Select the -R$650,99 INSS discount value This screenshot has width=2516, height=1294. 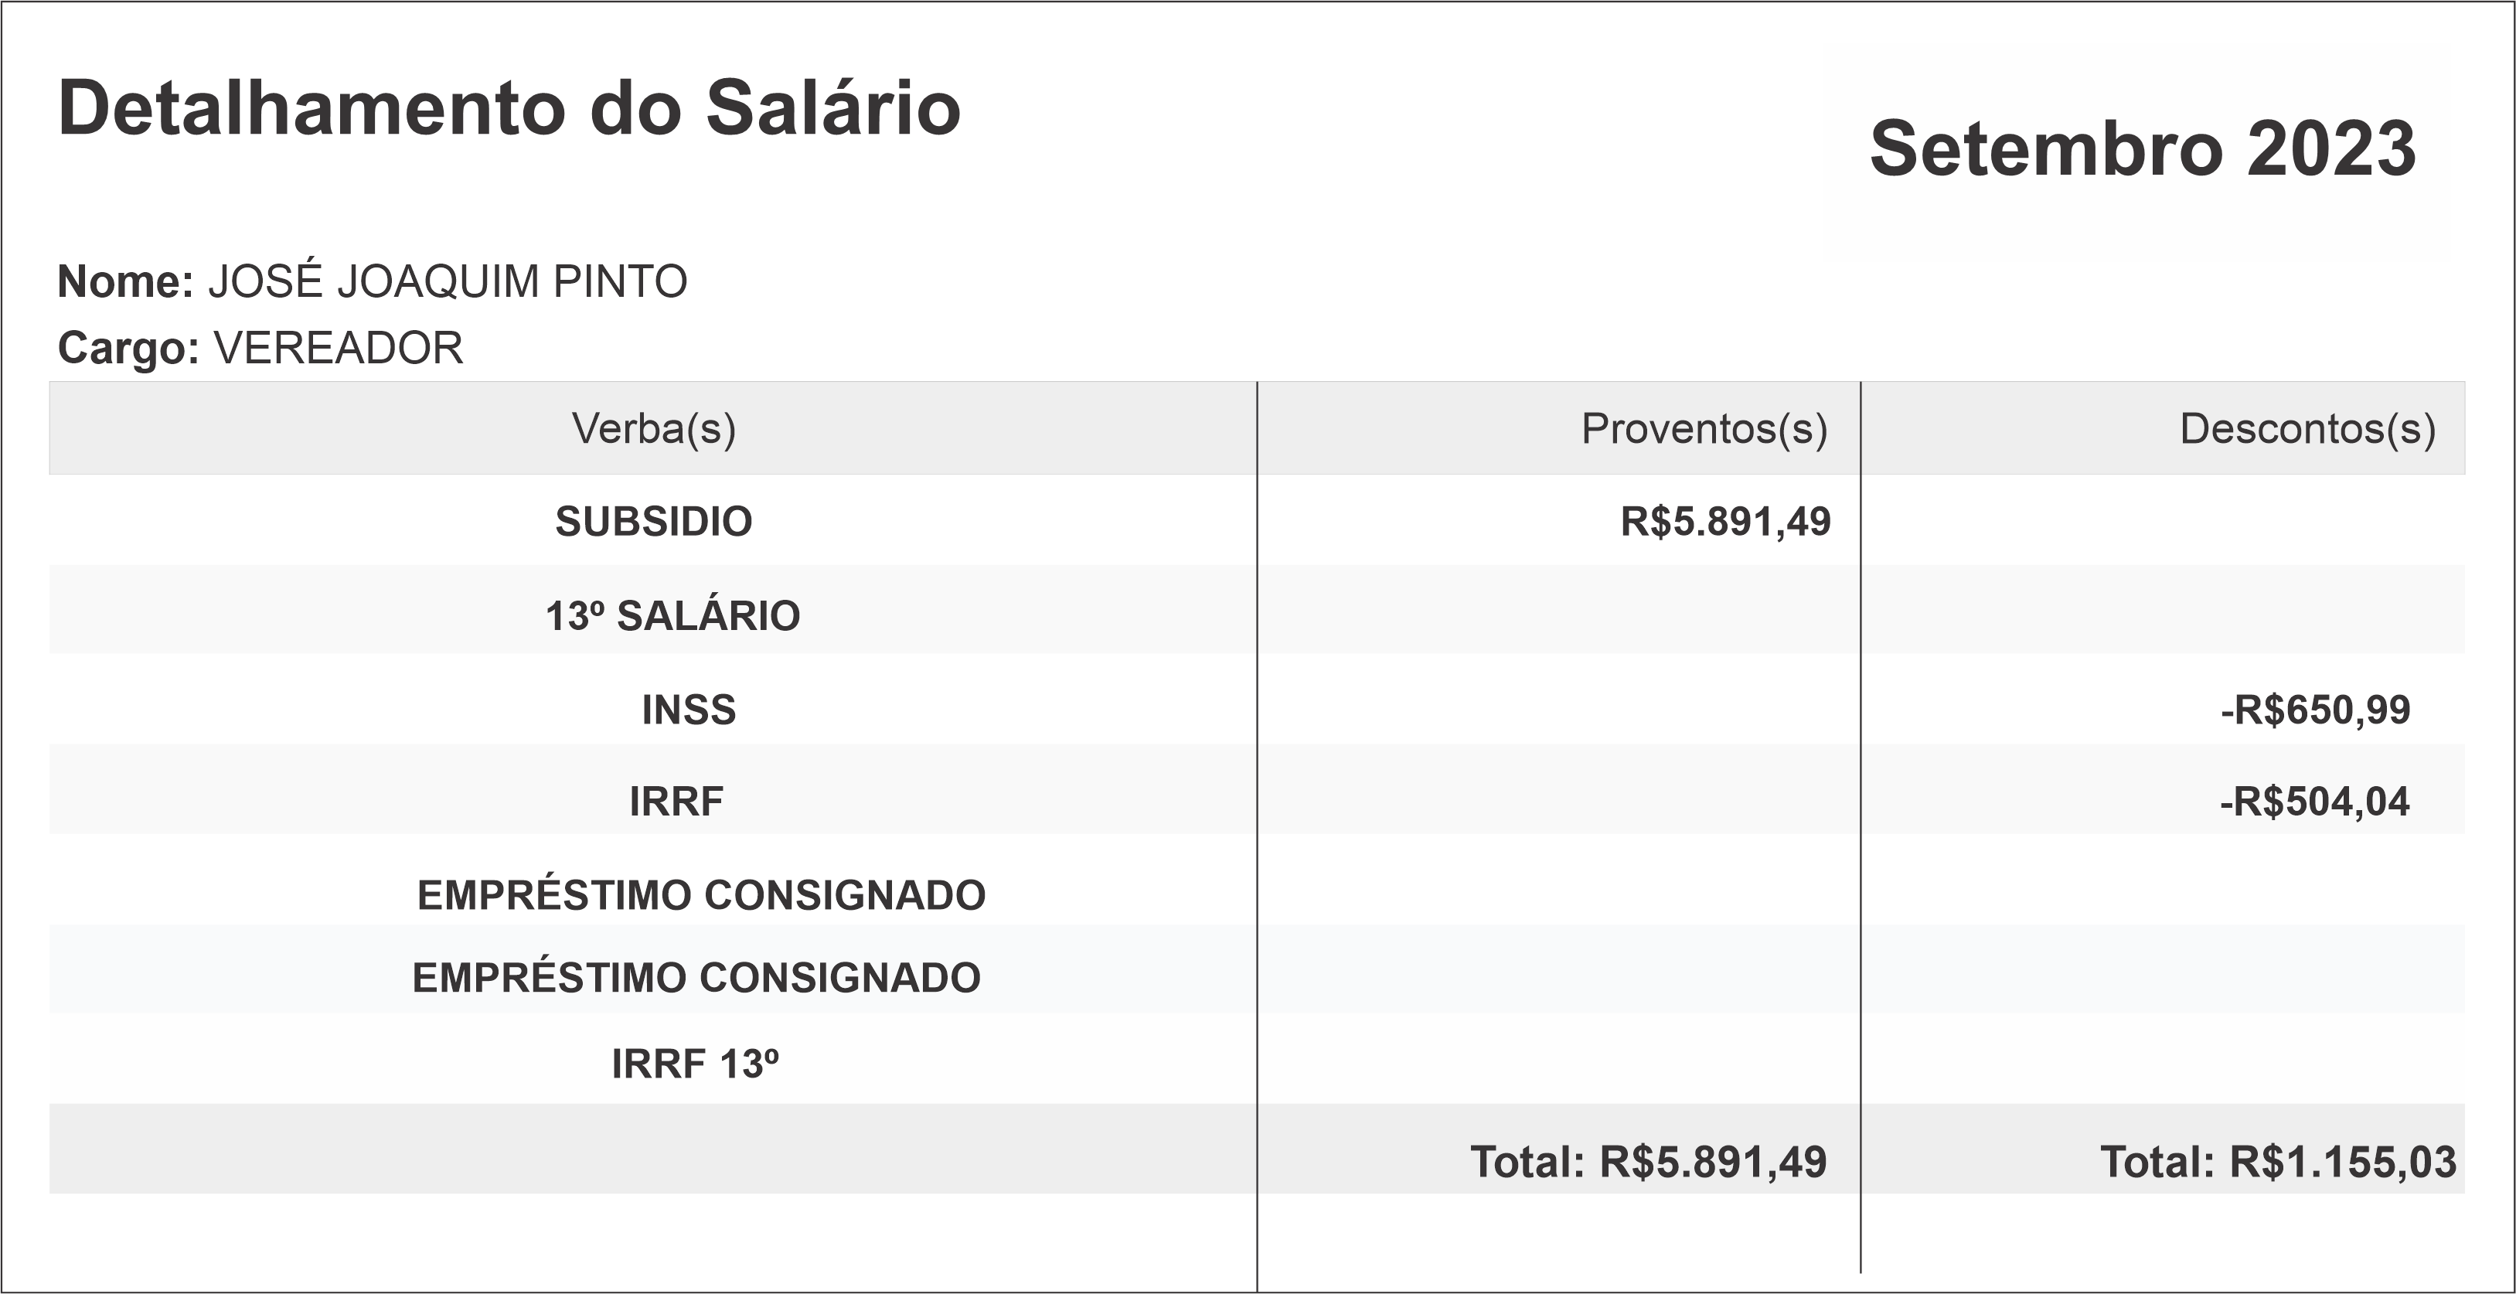pos(2315,710)
